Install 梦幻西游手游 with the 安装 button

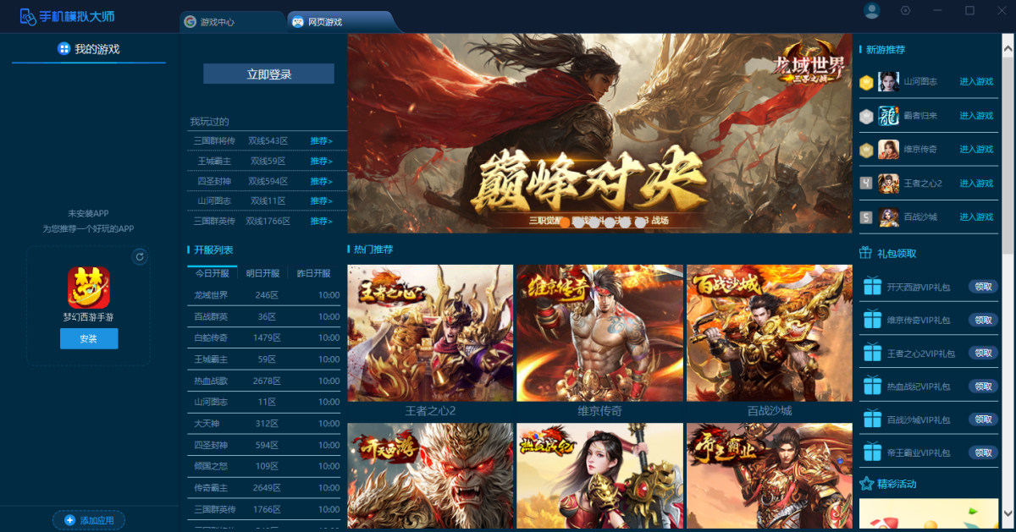click(89, 338)
